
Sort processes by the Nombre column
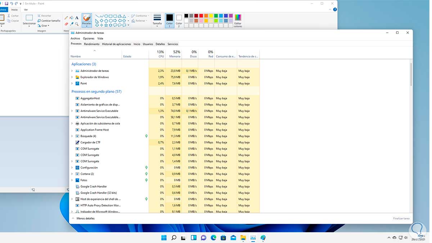click(x=96, y=54)
